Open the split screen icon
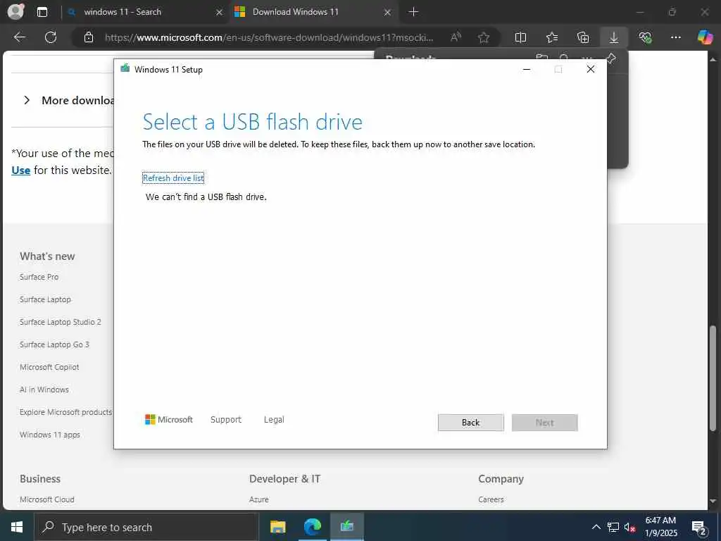The image size is (721, 541). pyautogui.click(x=520, y=37)
